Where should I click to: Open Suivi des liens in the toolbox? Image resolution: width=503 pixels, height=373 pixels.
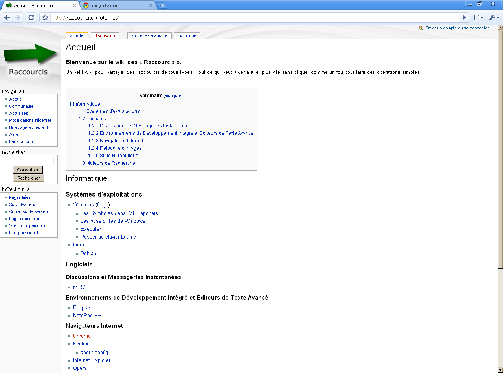23,204
